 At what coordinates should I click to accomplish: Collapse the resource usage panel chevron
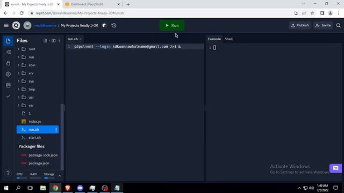[60, 176]
